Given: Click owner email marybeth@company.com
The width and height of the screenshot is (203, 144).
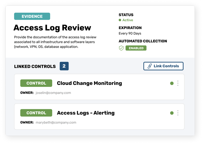Looking at the screenshot, I should pos(56,123).
